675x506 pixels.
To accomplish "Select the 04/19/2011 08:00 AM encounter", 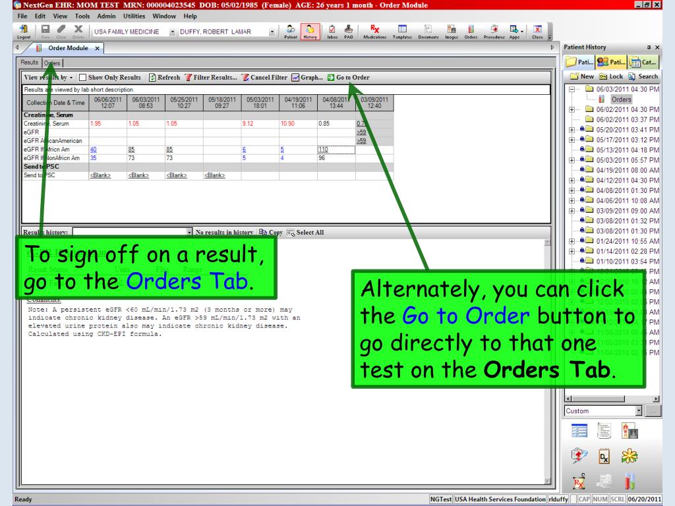I will (x=628, y=171).
